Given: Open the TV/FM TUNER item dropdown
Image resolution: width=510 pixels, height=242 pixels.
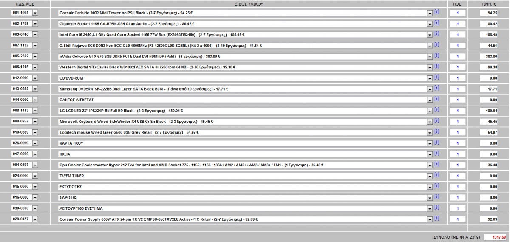Looking at the screenshot, I should 429,176.
